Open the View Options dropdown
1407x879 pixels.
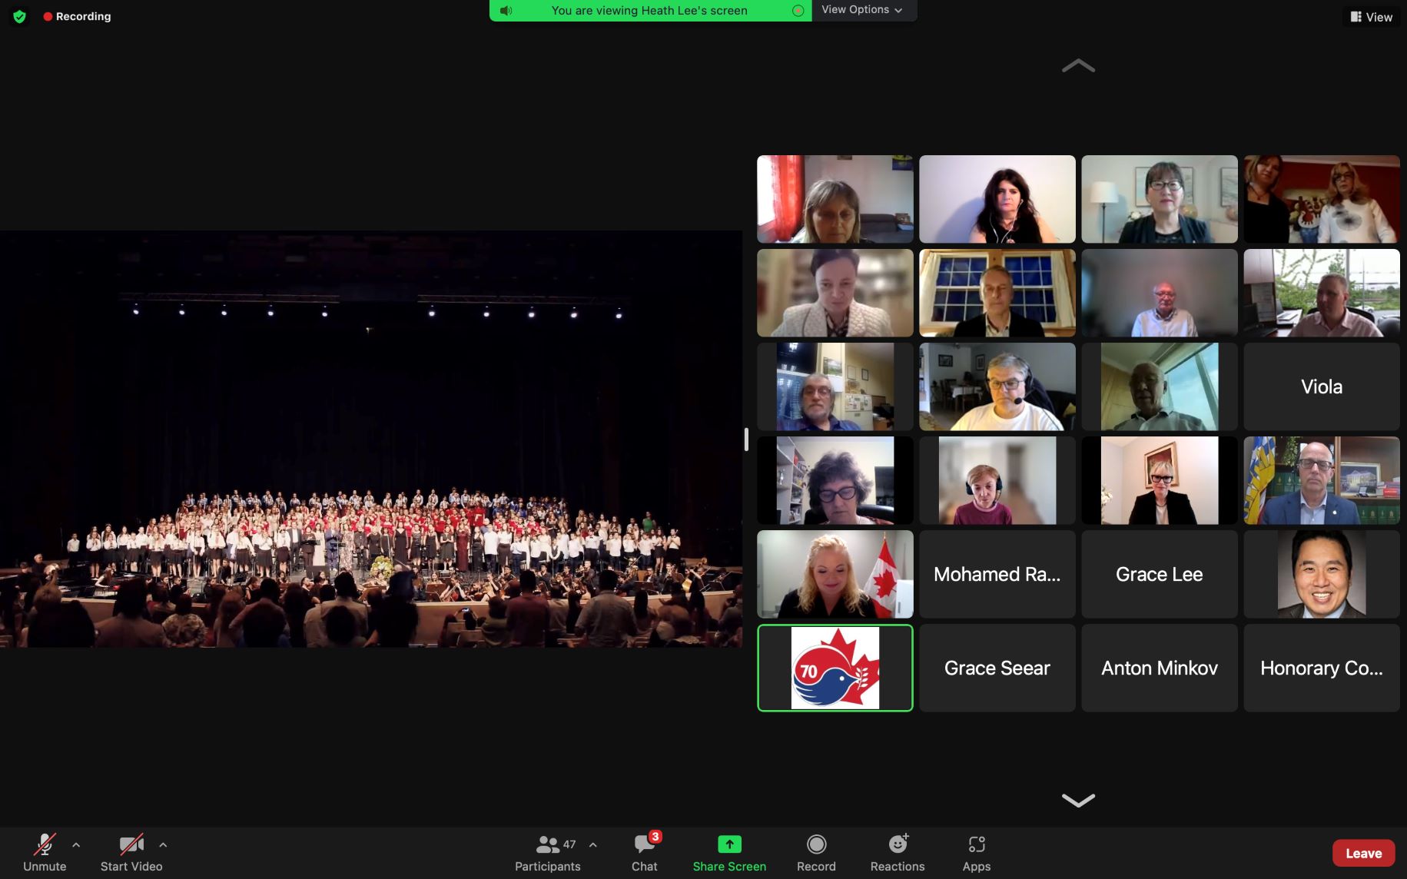[x=861, y=10]
